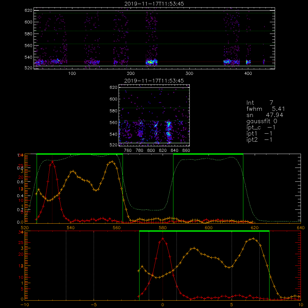The width and height of the screenshot is (308, 308).
Task: Click x-axis label 760 on middle plot
Action: point(128,151)
